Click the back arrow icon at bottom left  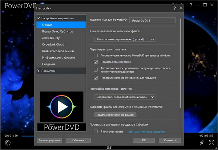(8, 143)
